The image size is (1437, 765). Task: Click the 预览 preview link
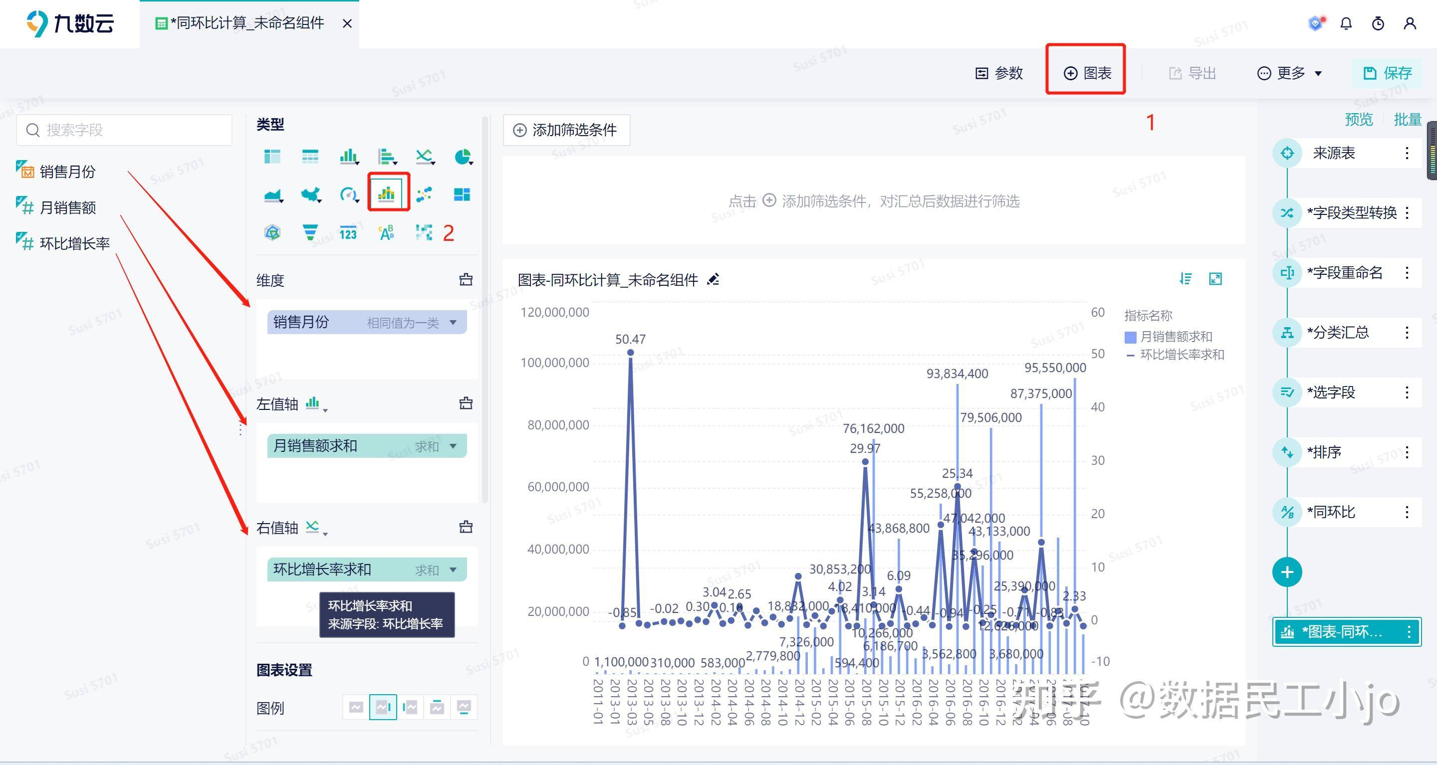point(1358,119)
